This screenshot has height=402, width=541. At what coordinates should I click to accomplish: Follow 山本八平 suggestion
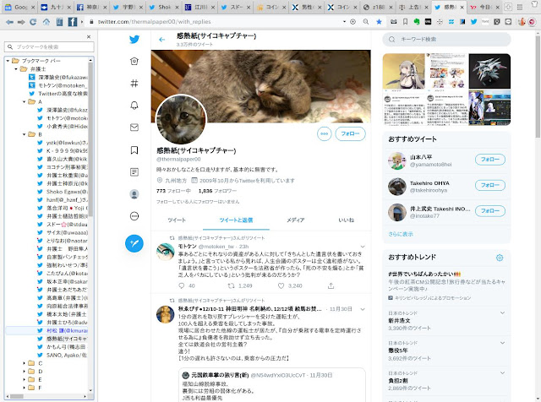[x=490, y=160]
